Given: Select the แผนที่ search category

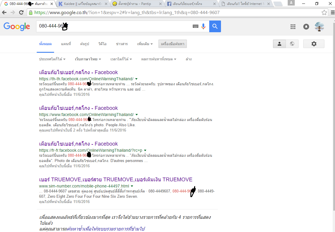Looking at the screenshot, I should click(66, 44).
